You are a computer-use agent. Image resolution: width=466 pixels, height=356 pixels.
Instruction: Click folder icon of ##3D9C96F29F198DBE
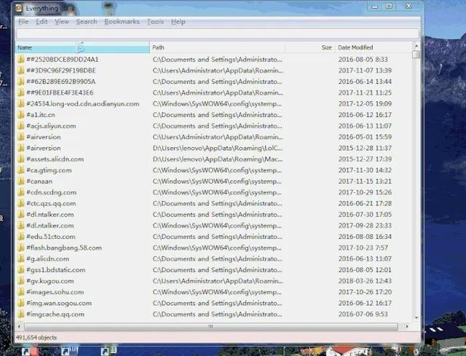(x=20, y=71)
